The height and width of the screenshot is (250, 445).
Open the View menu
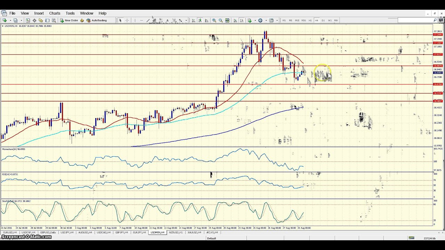[x=25, y=13]
